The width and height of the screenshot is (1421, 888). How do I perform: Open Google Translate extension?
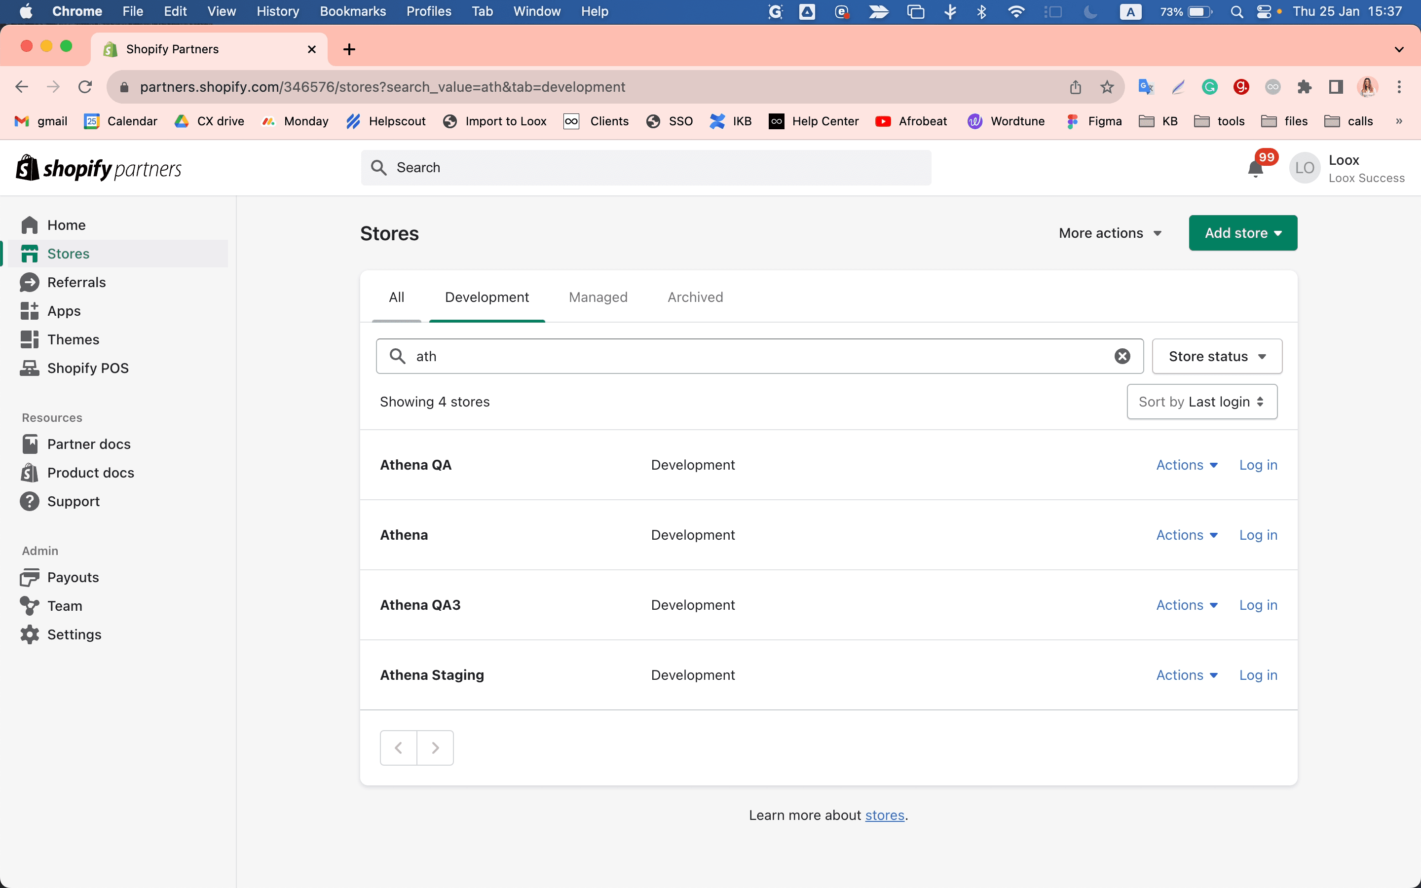click(x=1146, y=87)
